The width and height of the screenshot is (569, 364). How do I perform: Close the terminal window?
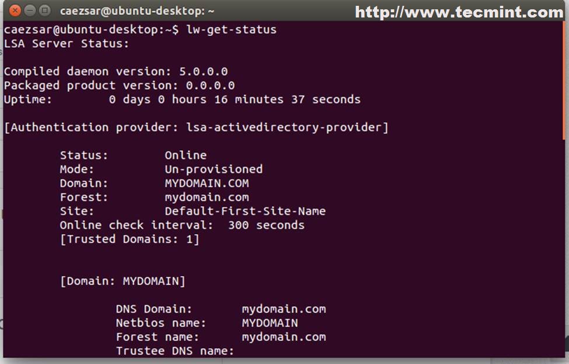(x=15, y=11)
